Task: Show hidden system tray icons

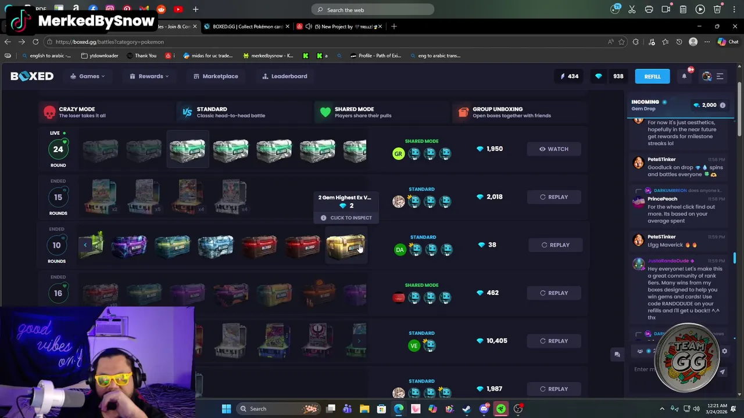Action: pyautogui.click(x=662, y=409)
